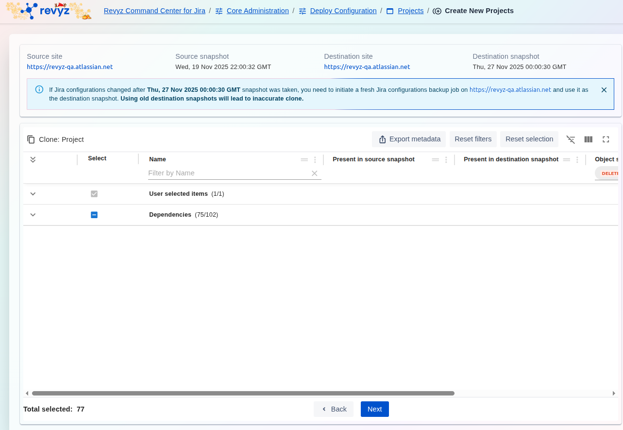This screenshot has height=430, width=623.
Task: Click Present in destination snapshot column actions
Action: 577,159
